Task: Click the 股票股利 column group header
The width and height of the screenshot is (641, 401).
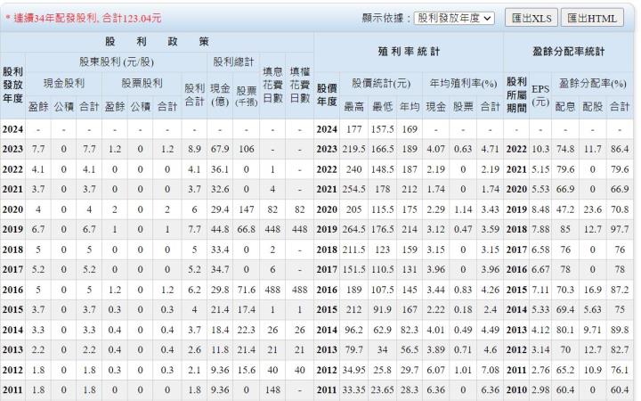Action: click(142, 84)
